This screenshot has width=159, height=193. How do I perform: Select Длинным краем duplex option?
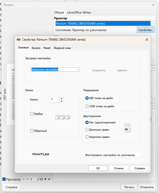click(x=87, y=130)
